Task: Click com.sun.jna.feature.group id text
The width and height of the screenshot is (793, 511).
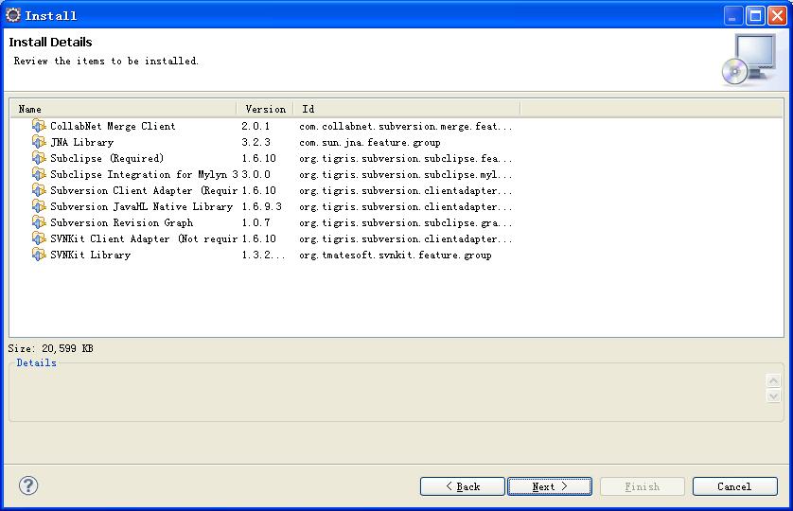Action: click(x=370, y=142)
